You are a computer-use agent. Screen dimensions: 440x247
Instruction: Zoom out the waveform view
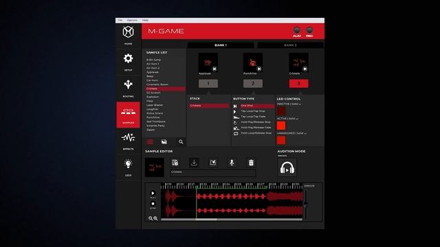[151, 218]
